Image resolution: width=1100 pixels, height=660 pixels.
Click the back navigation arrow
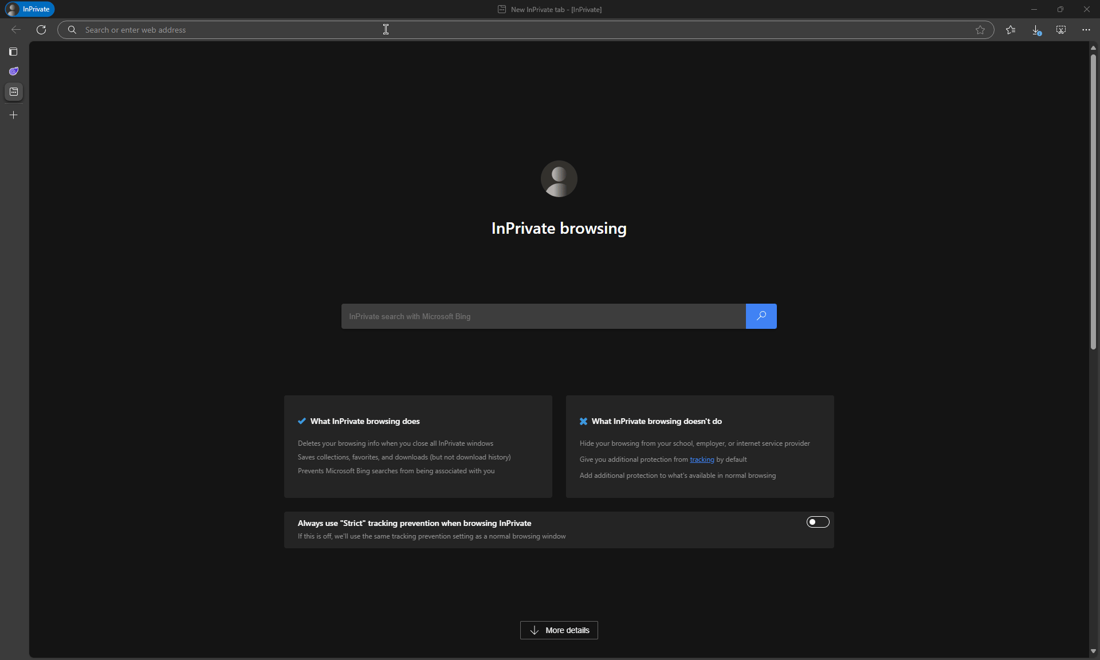pos(16,30)
